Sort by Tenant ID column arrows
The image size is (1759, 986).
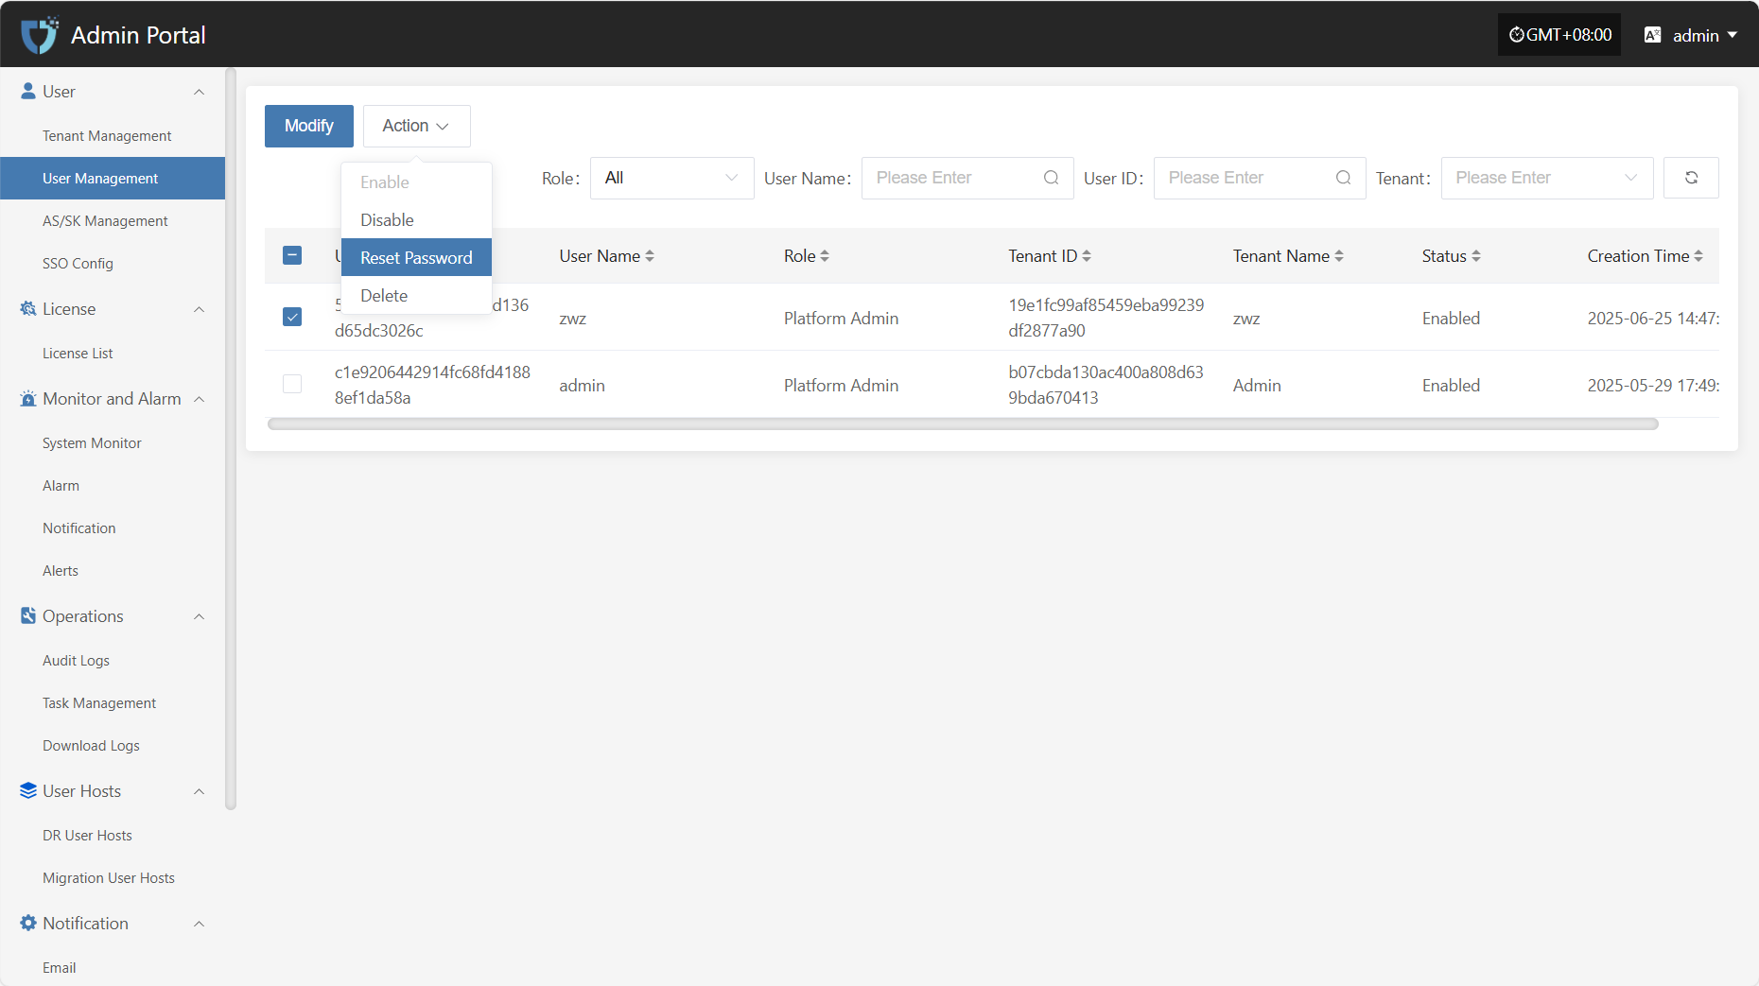(1087, 256)
